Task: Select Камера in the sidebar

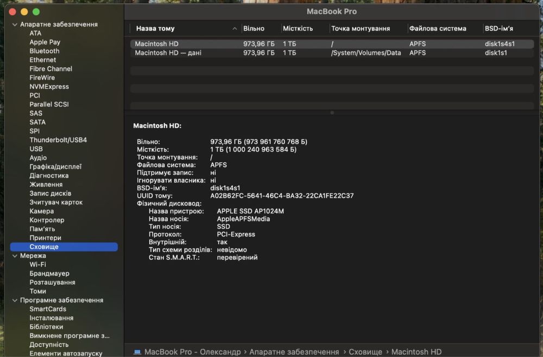Action: coord(42,212)
